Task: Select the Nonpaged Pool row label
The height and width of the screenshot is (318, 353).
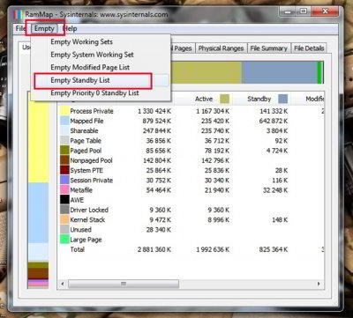Action: [91, 160]
